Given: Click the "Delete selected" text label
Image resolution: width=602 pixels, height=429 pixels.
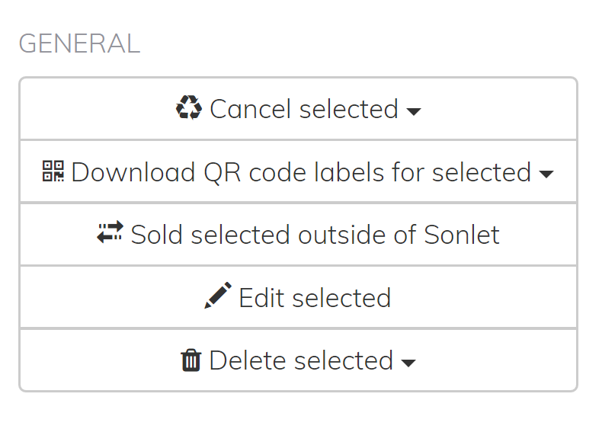Looking at the screenshot, I should click(301, 360).
